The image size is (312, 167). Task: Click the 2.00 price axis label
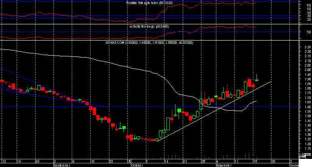pyautogui.click(x=308, y=70)
